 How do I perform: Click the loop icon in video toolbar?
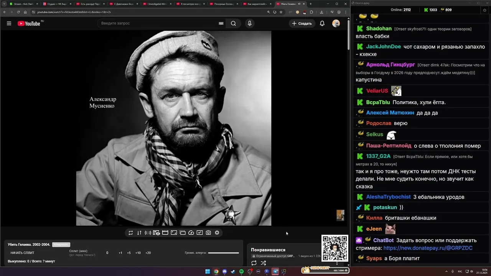coord(130,233)
